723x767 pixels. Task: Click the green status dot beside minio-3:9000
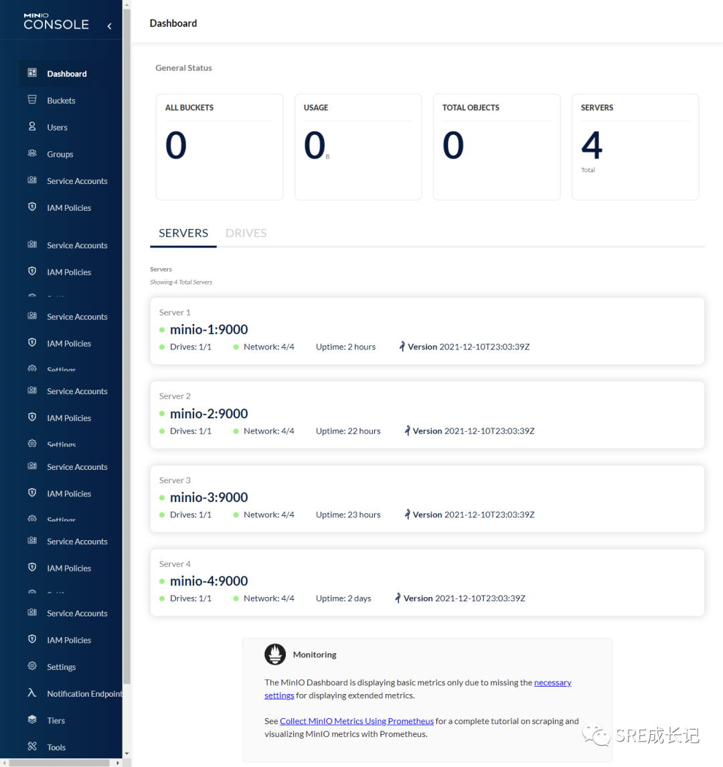[x=162, y=497]
